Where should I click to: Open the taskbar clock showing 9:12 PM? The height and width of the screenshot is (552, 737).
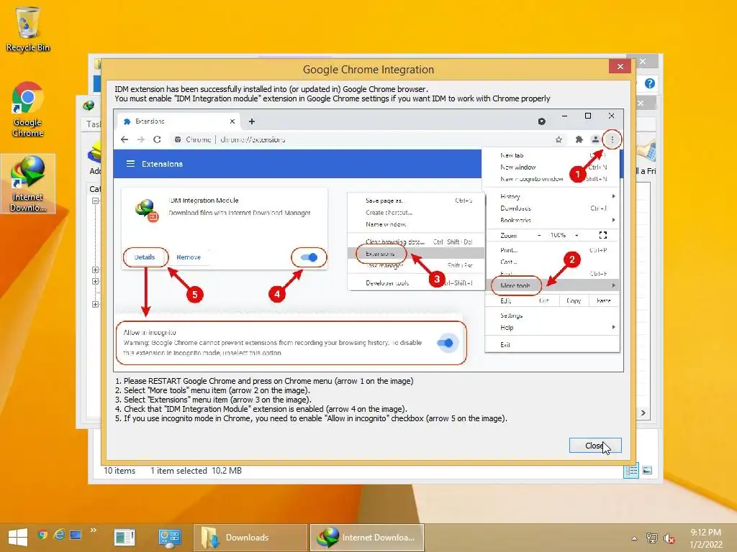coord(705,538)
